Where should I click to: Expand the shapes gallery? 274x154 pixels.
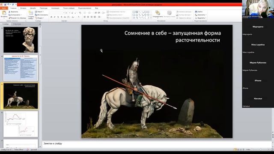pyautogui.click(x=151, y=18)
